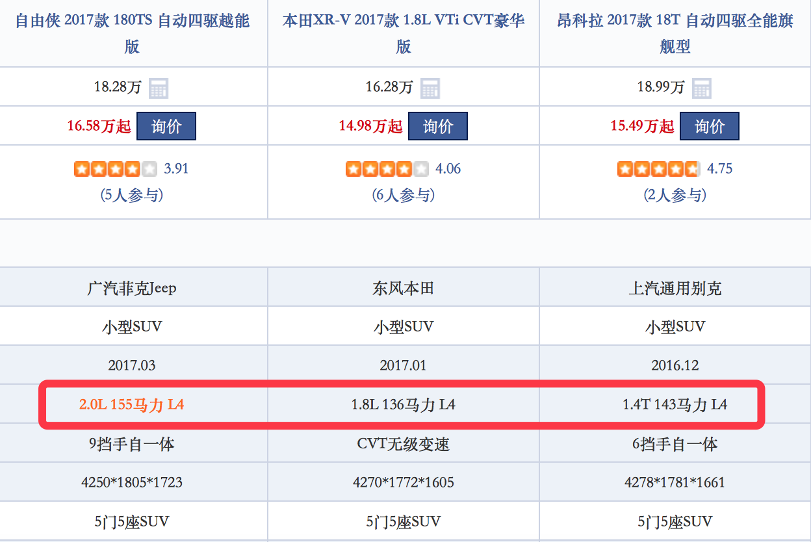811x542 pixels.
Task: Click launch date 2017.03
Action: pos(132,365)
